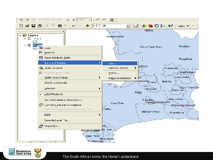Click inside the map scale input field
The height and width of the screenshot is (160, 213).
109,26
